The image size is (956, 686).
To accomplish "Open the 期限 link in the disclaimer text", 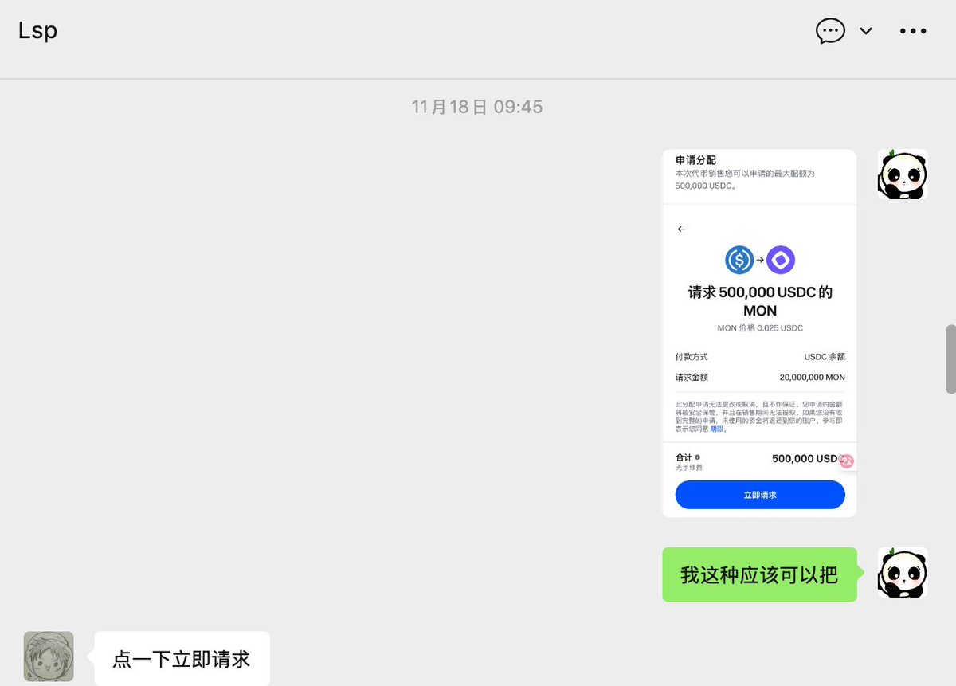I will 715,428.
